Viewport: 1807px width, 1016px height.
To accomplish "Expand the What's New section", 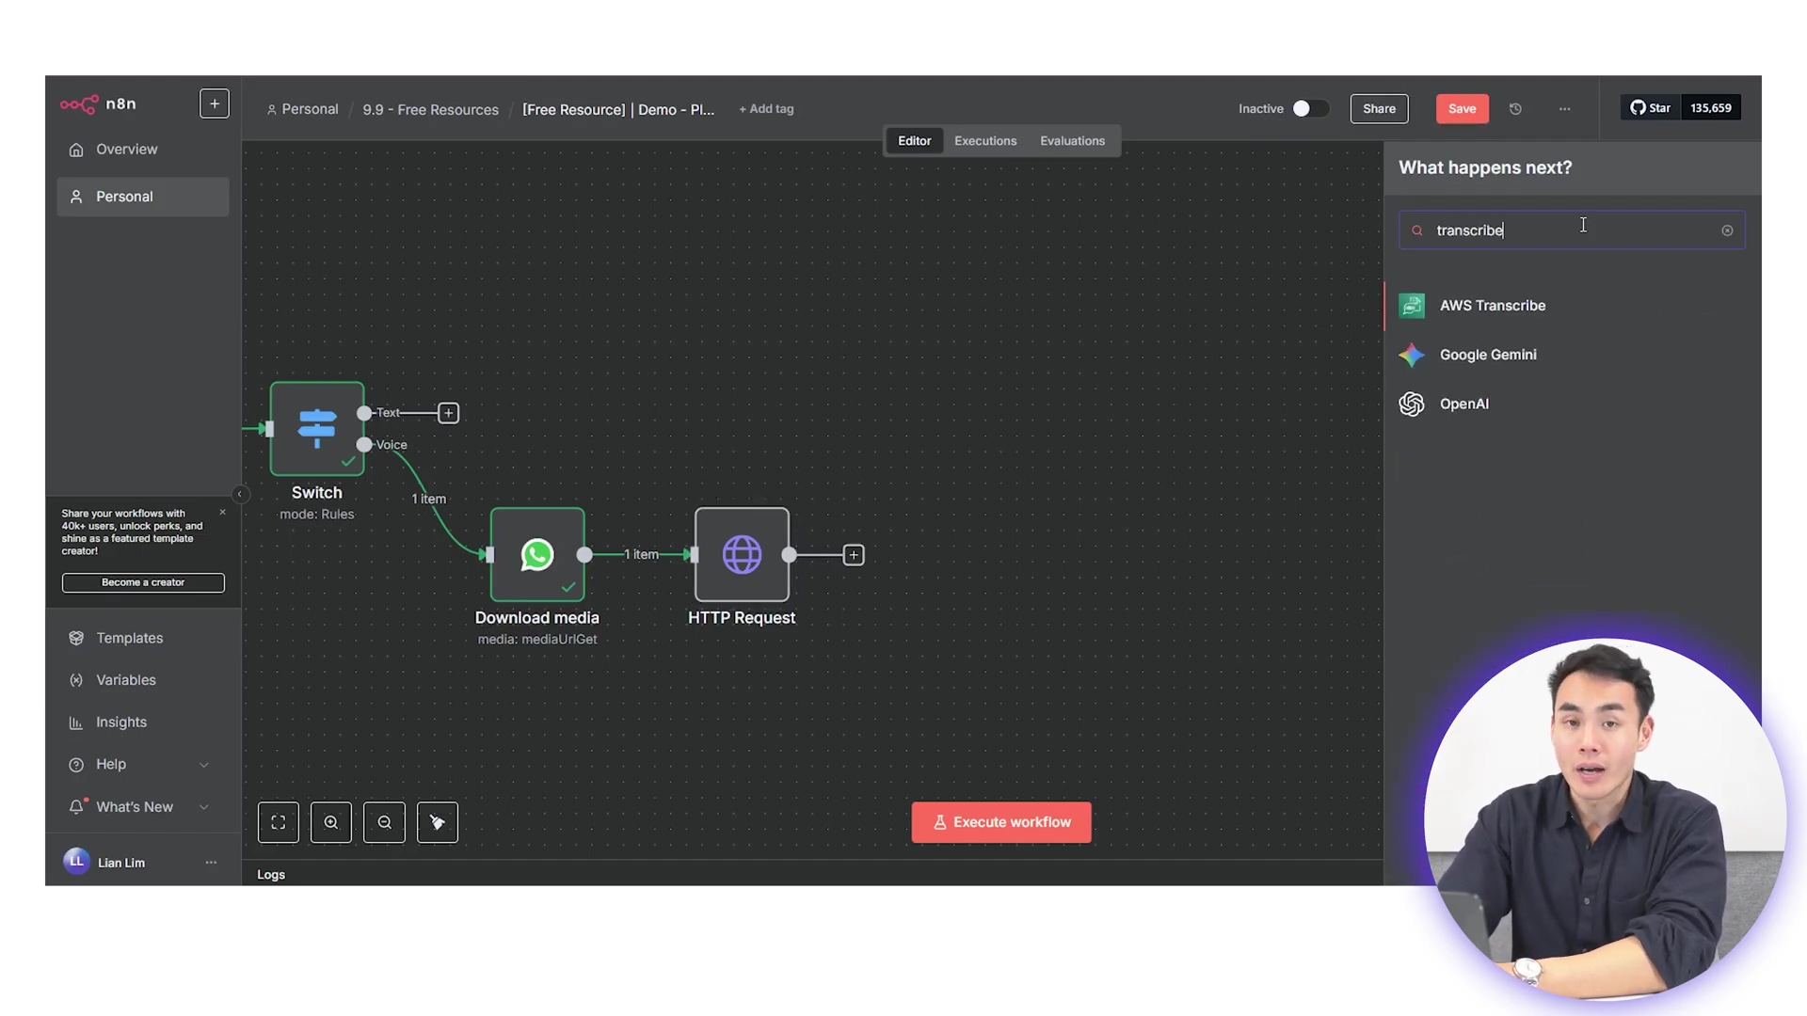I will click(x=204, y=807).
